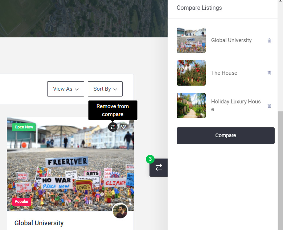Click the Global University thumbnail in compare panel

tap(191, 40)
